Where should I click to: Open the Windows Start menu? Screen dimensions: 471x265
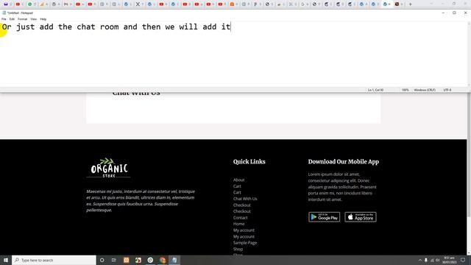[x=6, y=260]
